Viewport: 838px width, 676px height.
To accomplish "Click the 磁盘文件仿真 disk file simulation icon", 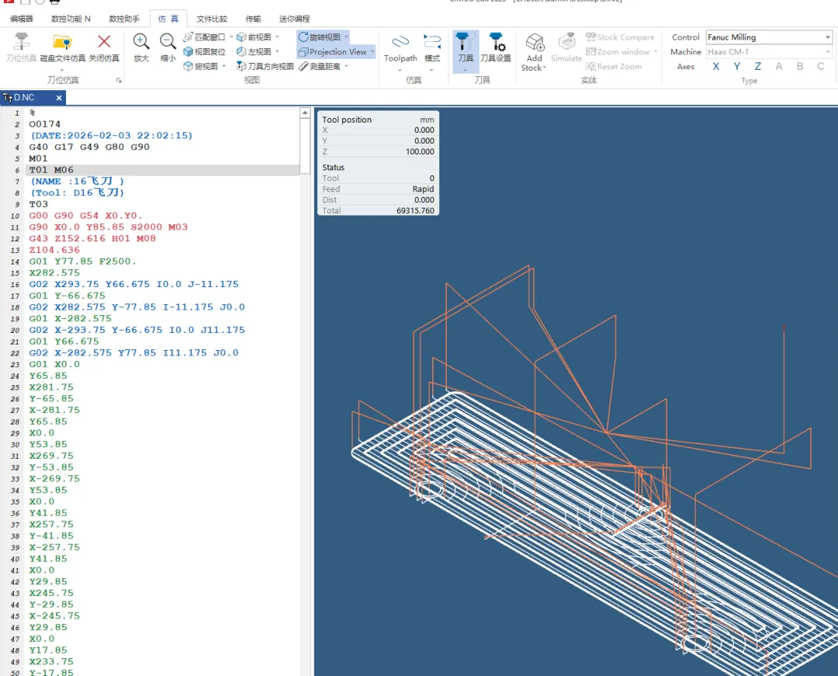I will pos(63,43).
